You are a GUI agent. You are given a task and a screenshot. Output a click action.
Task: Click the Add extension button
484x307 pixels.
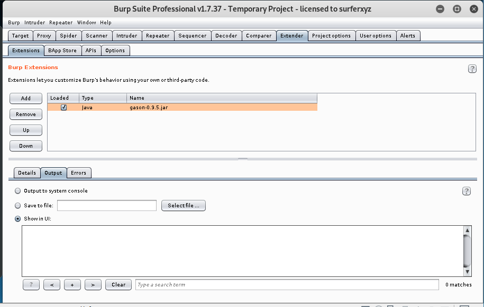coord(26,99)
